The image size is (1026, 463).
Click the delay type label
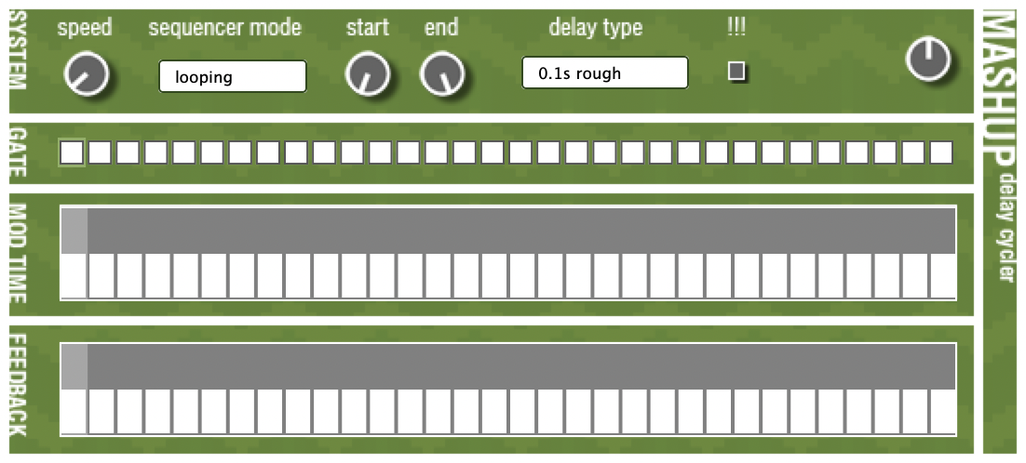[x=595, y=28]
